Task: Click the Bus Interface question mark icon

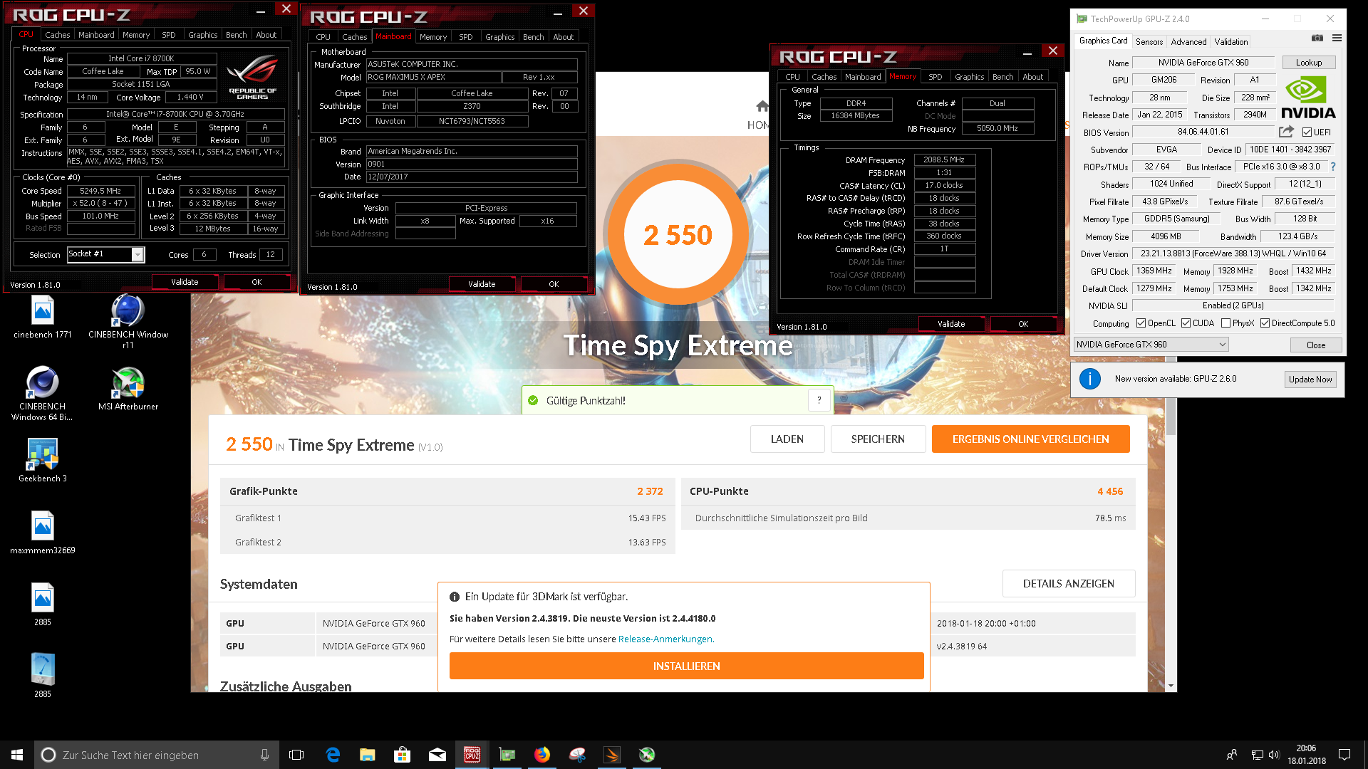Action: [x=1332, y=167]
